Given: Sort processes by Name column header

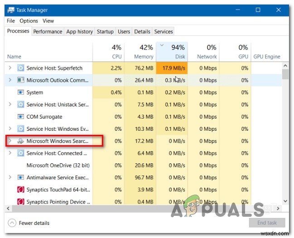Looking at the screenshot, I should (48, 52).
